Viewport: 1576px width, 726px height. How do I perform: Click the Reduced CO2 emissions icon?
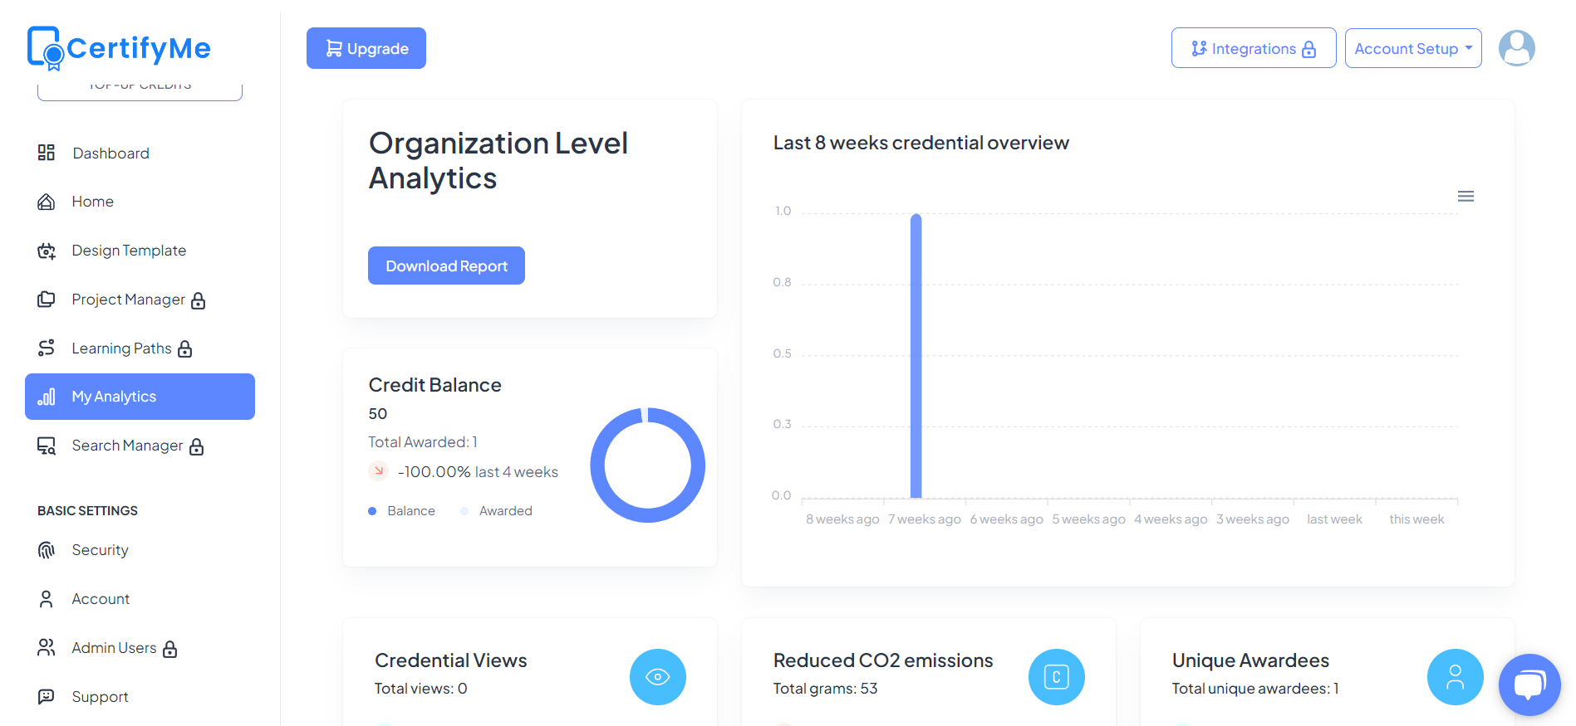tap(1057, 677)
